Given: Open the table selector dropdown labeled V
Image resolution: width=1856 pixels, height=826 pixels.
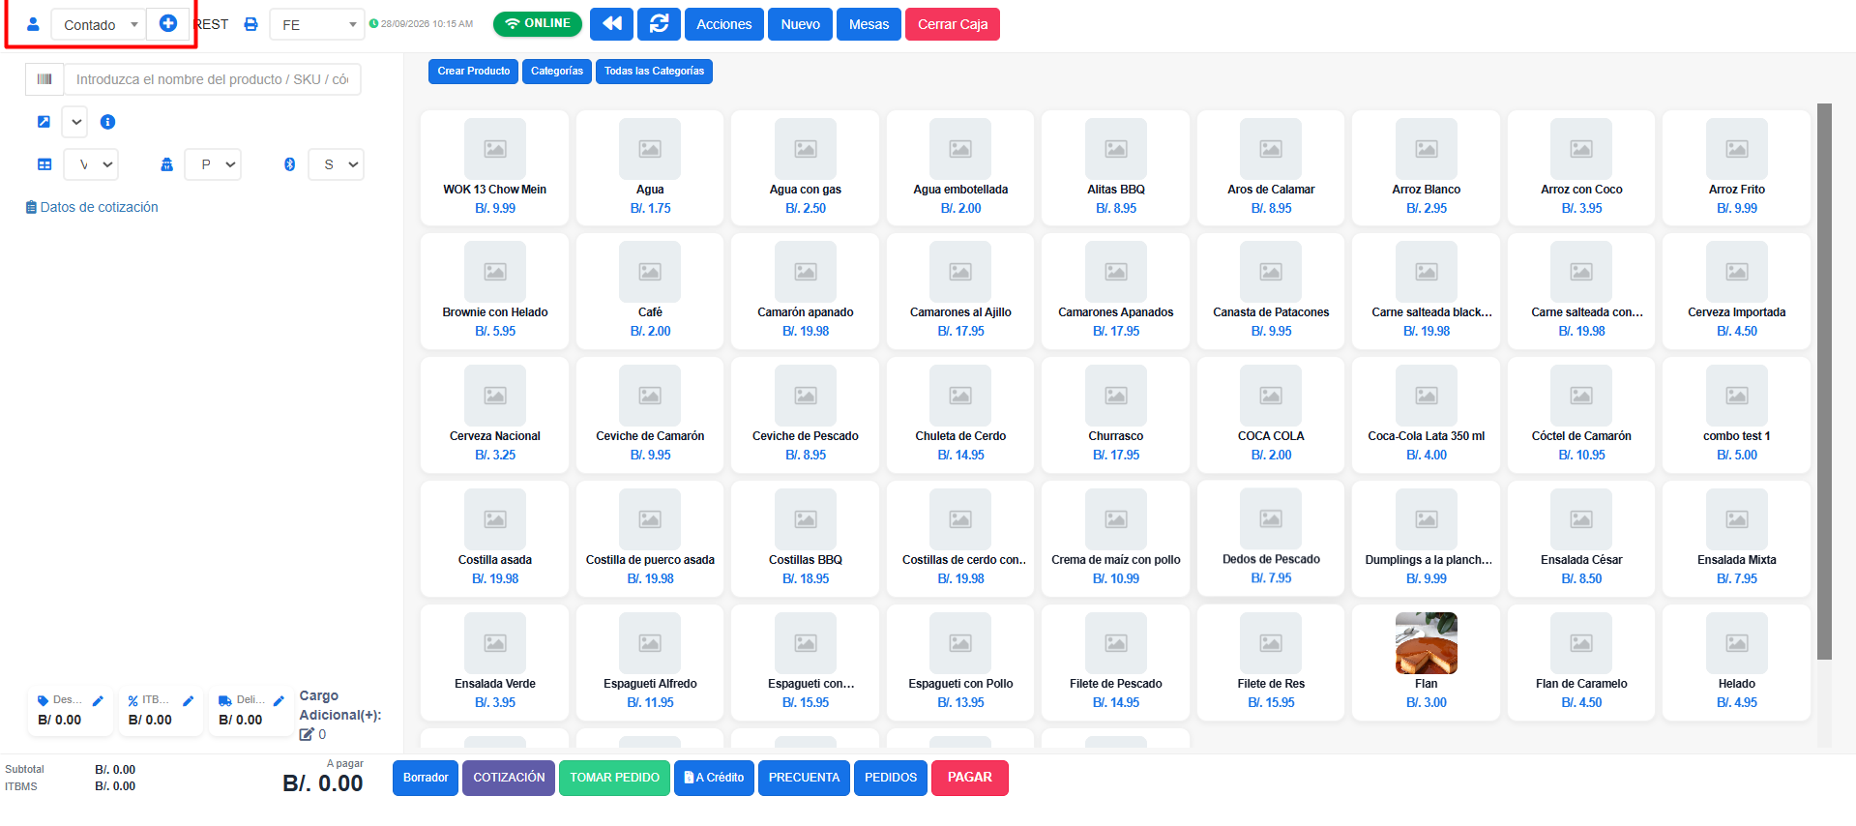Looking at the screenshot, I should pyautogui.click(x=91, y=164).
